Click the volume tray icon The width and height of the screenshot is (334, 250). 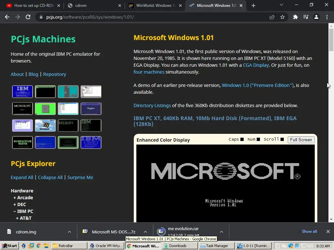click(310, 246)
